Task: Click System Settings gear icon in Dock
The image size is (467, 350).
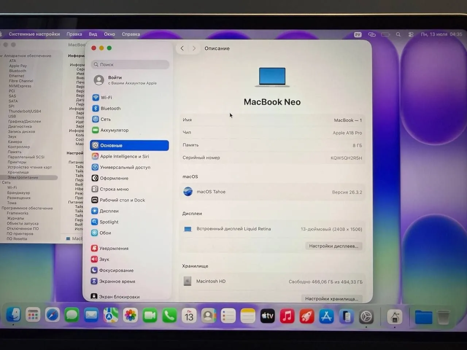Action: (366, 317)
